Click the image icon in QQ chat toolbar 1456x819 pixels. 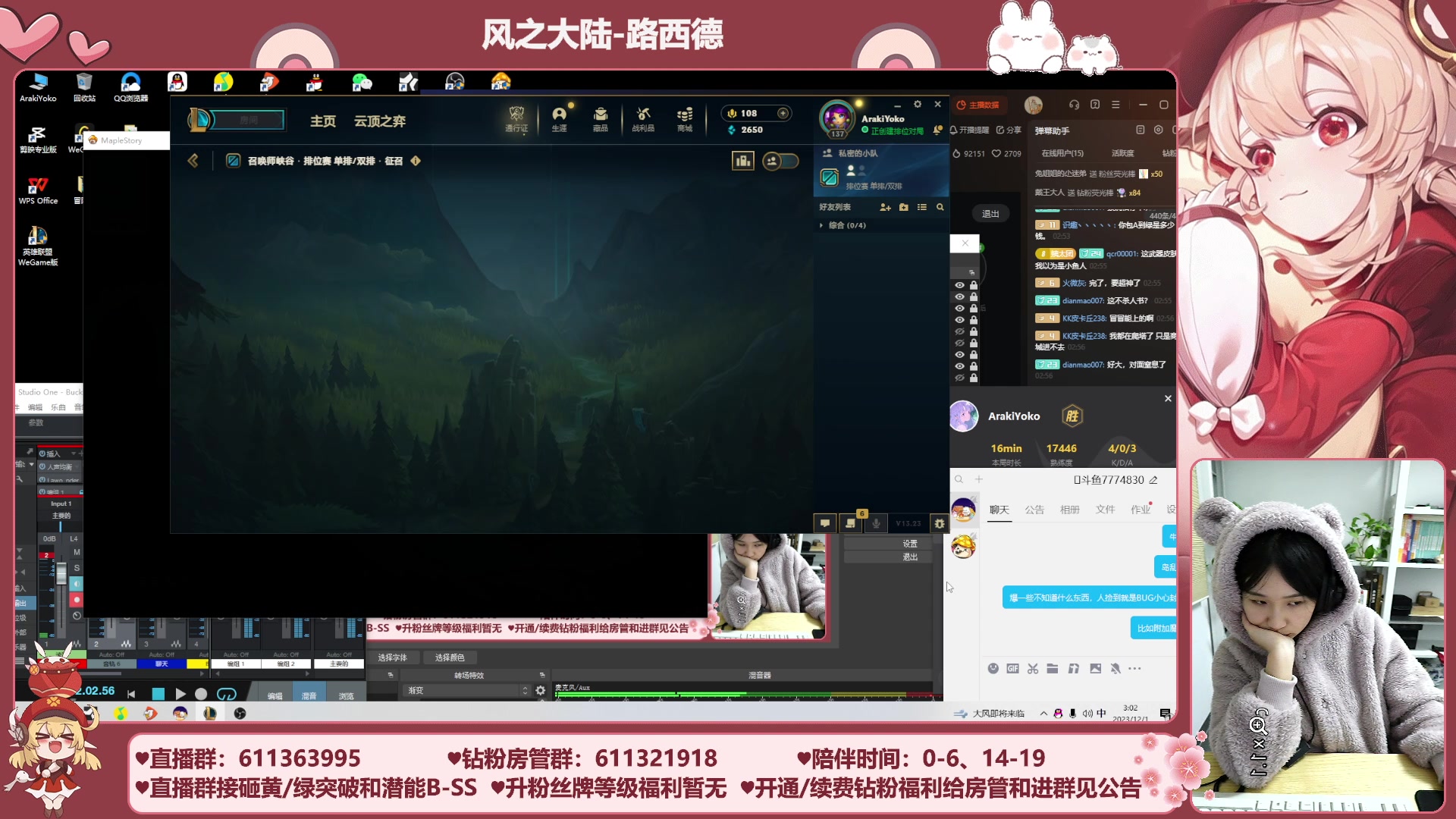coord(1095,669)
